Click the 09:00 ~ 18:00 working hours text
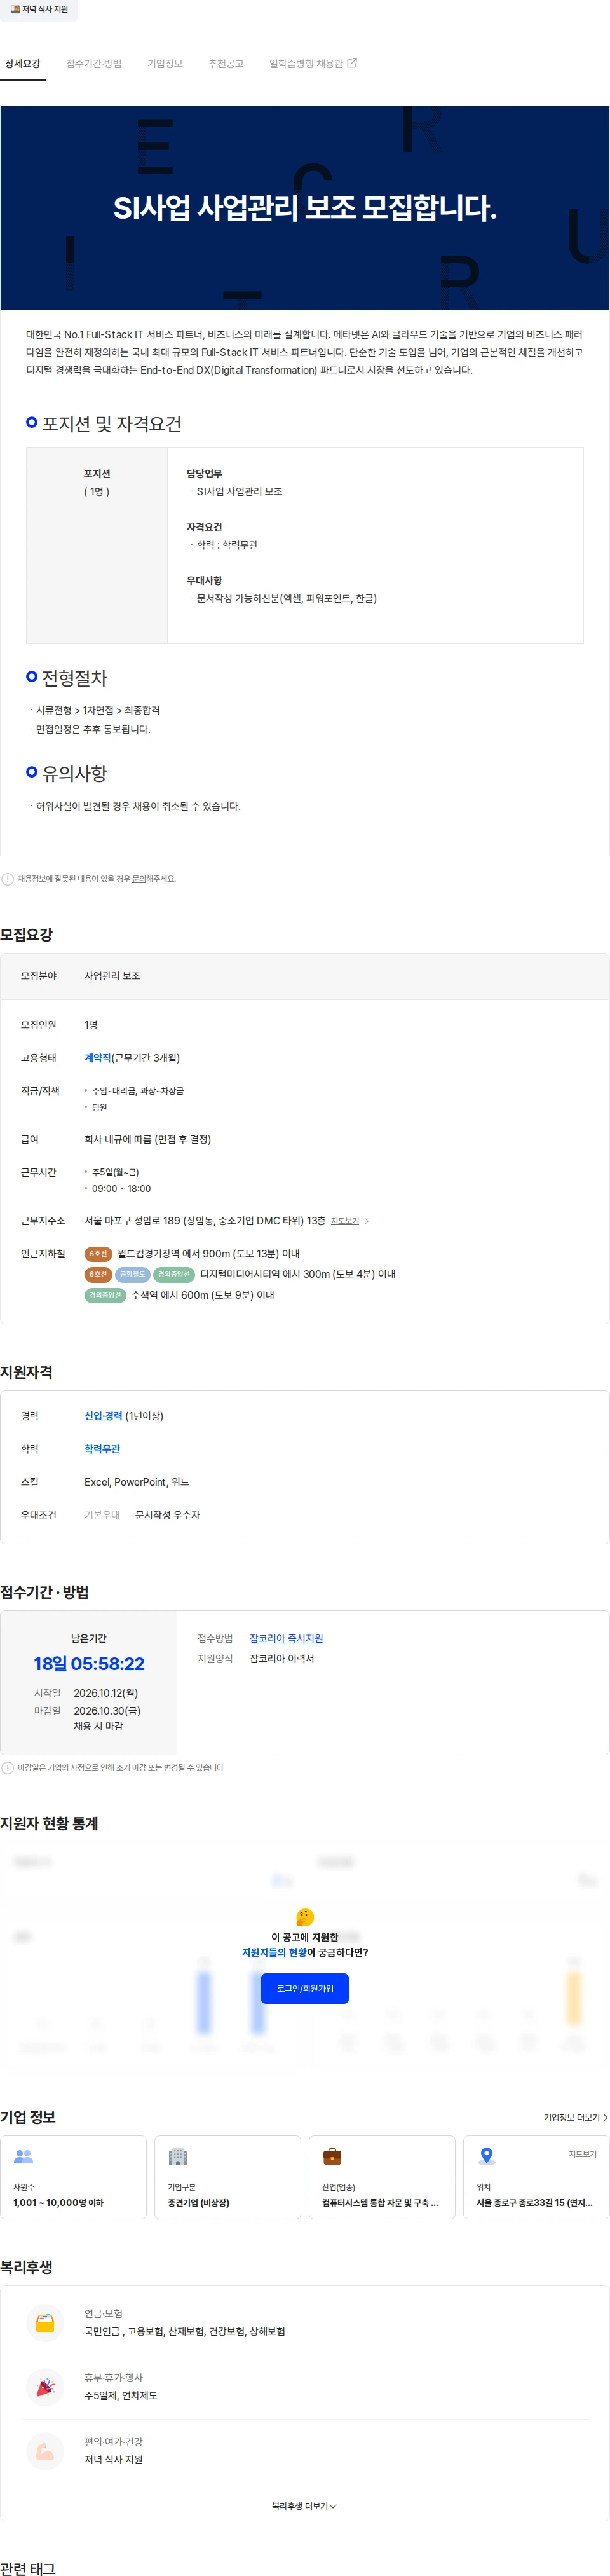This screenshot has height=2576, width=610. (x=121, y=1189)
